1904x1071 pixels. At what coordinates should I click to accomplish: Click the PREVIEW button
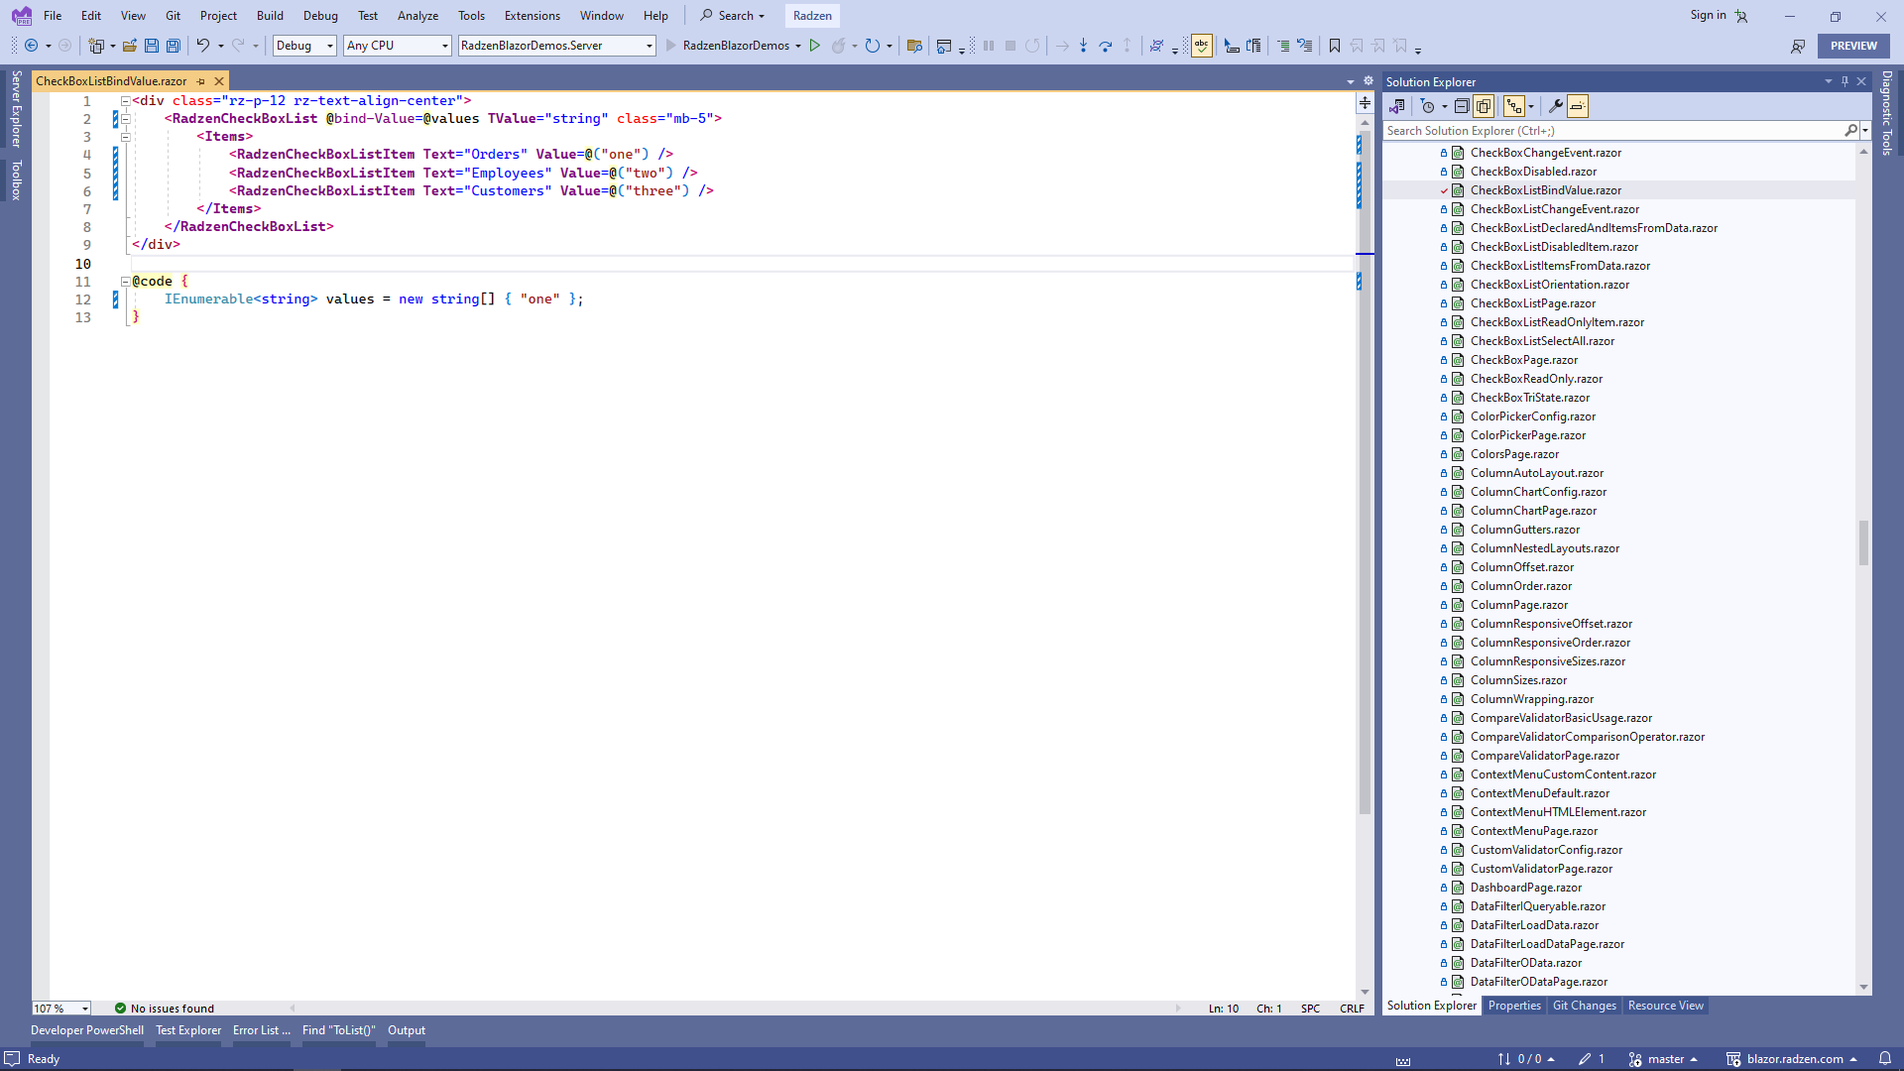1852,46
